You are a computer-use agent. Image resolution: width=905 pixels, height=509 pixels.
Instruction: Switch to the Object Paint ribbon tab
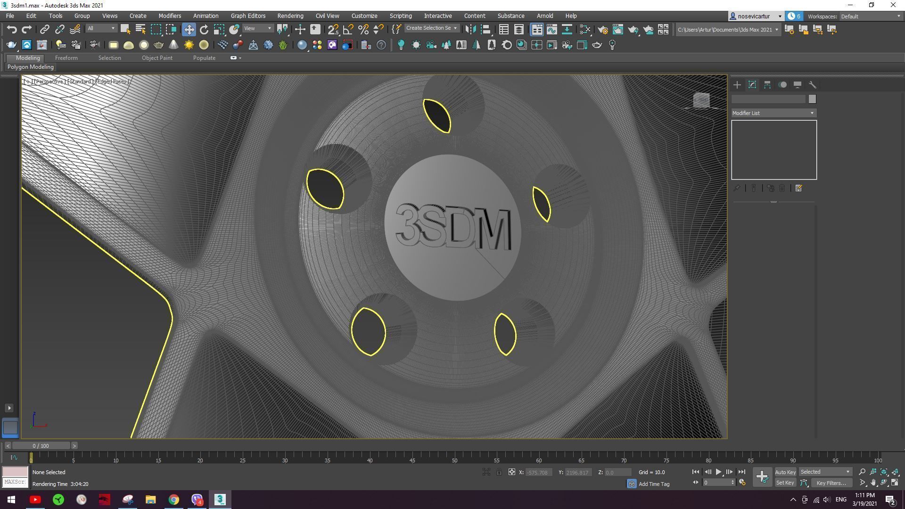click(157, 58)
